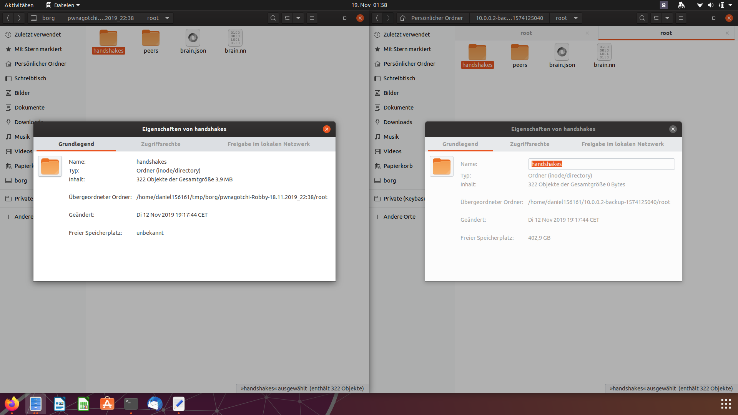
Task: Click search icon in left file window
Action: coord(273,18)
